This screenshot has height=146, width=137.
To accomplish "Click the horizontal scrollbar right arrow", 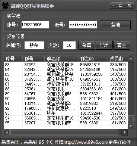I will pos(124,132).
